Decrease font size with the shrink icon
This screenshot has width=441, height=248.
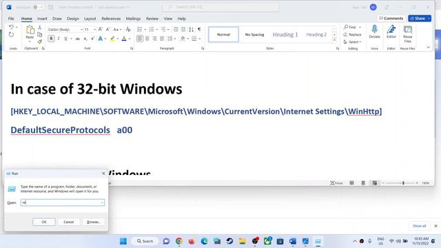tap(107, 29)
